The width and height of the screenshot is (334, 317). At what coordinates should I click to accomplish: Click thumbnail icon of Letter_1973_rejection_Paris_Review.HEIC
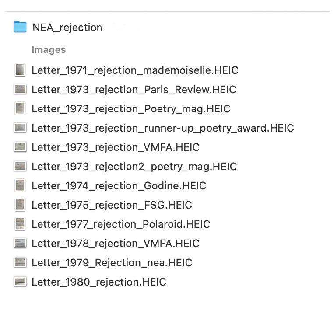20,89
